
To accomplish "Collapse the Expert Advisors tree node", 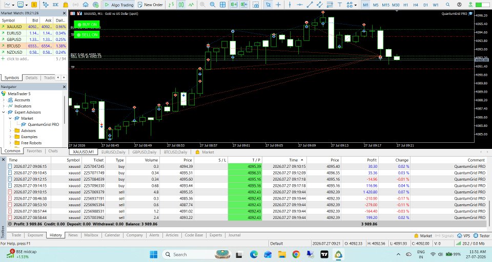I will pyautogui.click(x=4, y=112).
